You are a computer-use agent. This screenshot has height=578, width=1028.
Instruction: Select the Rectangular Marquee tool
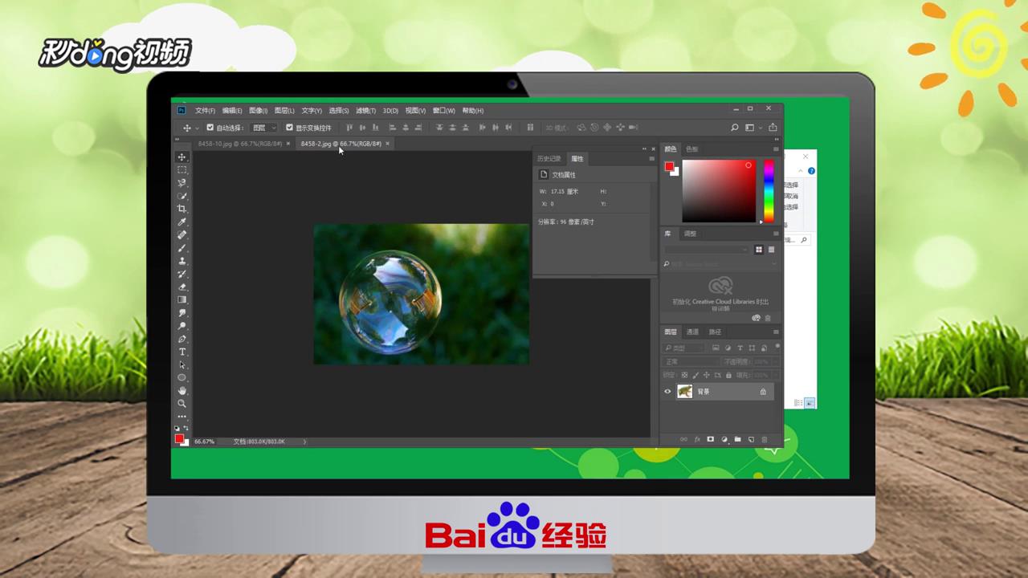182,170
